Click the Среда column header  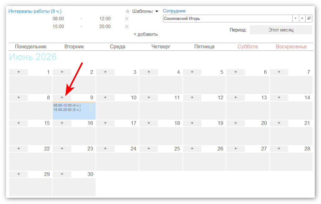coord(117,47)
